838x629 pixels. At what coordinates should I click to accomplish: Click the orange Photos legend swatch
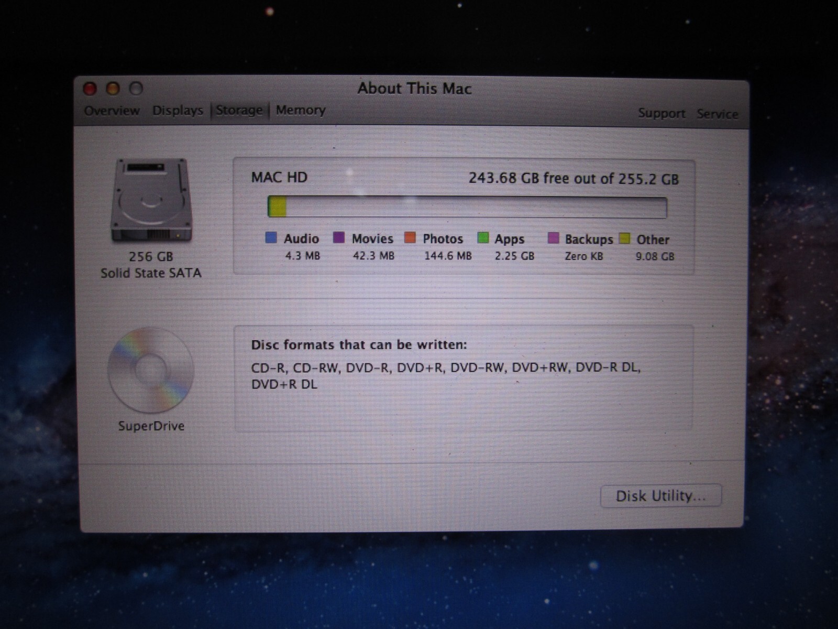pos(410,238)
